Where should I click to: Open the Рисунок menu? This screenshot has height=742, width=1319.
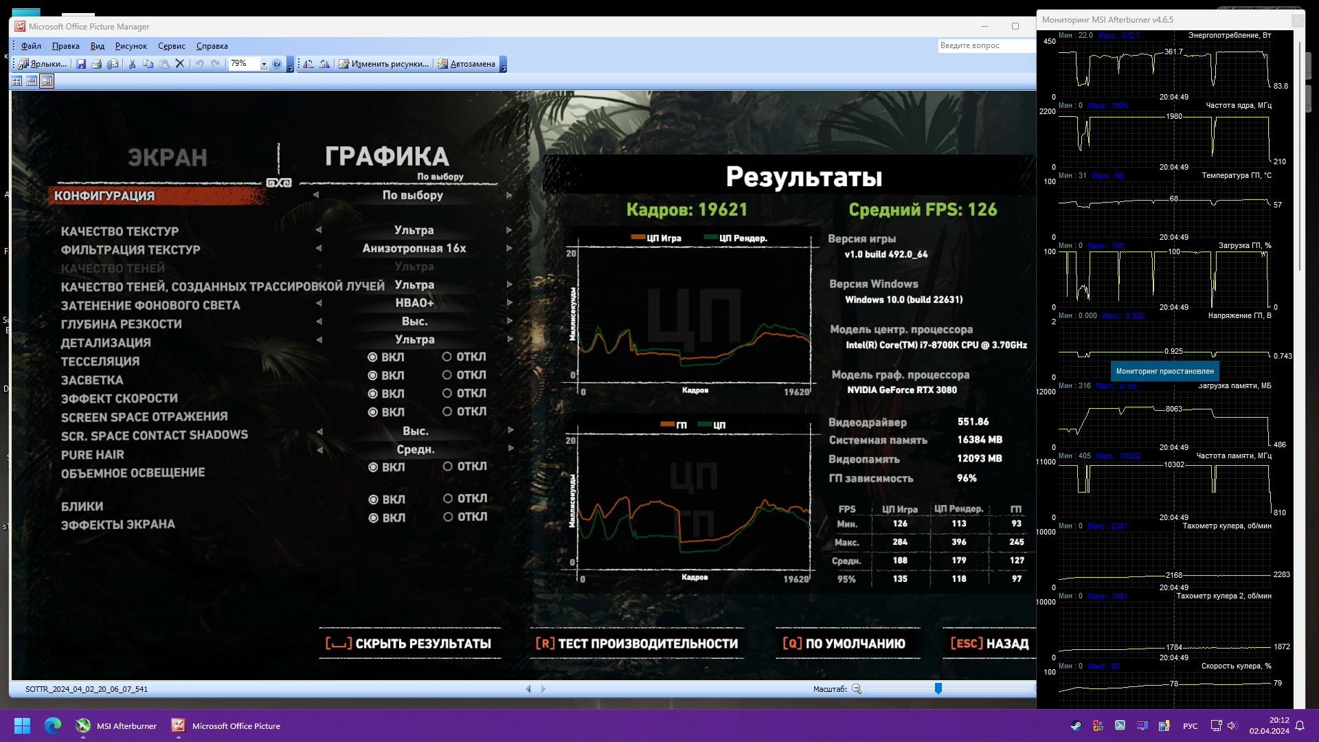(131, 46)
